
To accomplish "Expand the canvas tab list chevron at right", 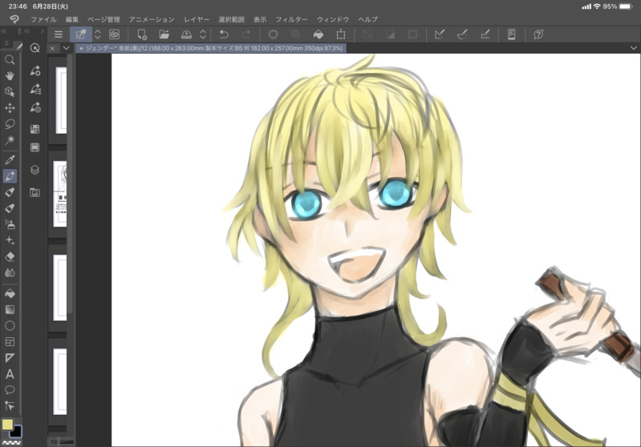I will click(x=633, y=48).
